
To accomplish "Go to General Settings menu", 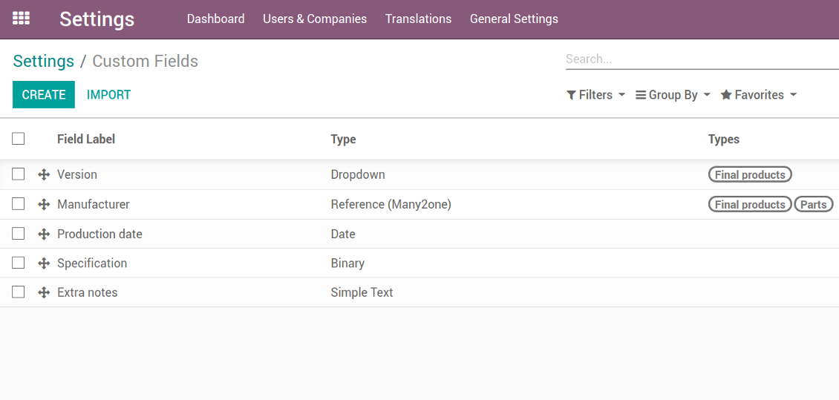I will 514,19.
